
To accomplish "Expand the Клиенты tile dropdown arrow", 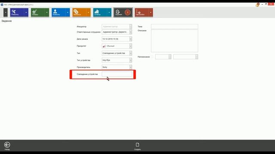I will pos(67,12).
